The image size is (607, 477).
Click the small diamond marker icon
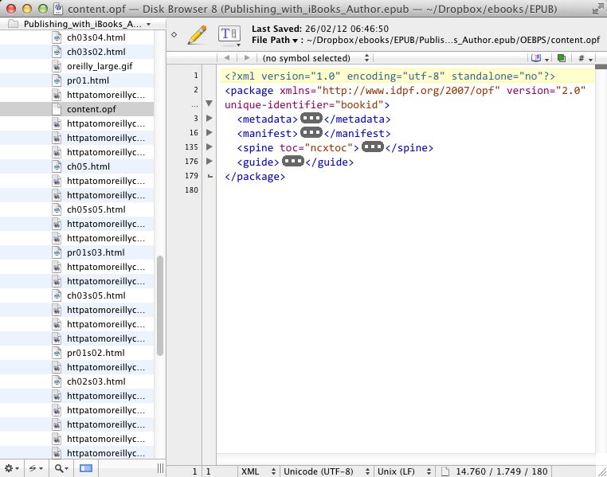174,35
